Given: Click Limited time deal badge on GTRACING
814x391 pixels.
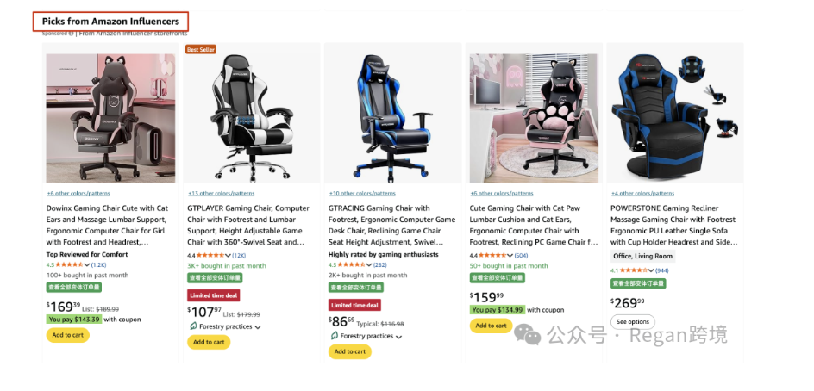Looking at the screenshot, I should click(354, 305).
